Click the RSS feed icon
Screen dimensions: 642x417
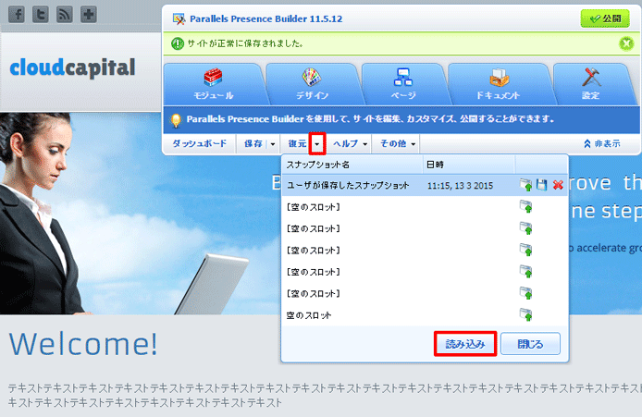click(65, 16)
